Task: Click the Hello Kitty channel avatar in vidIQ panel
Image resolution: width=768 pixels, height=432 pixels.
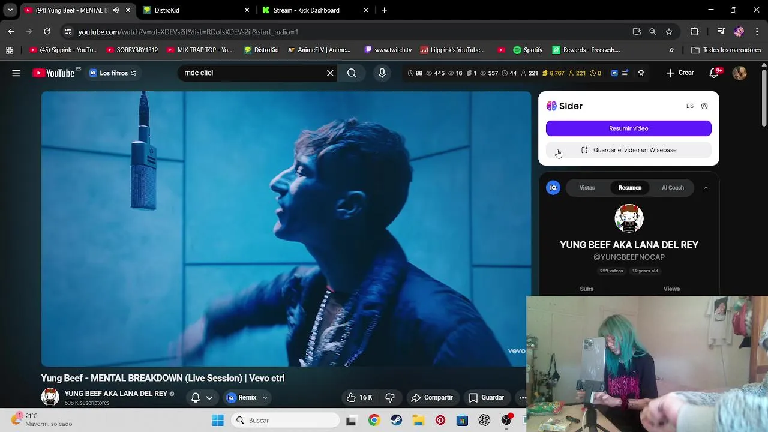Action: pyautogui.click(x=629, y=218)
